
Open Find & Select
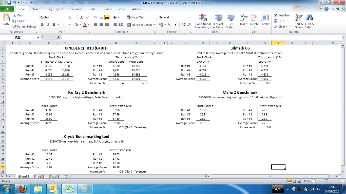point(310,21)
